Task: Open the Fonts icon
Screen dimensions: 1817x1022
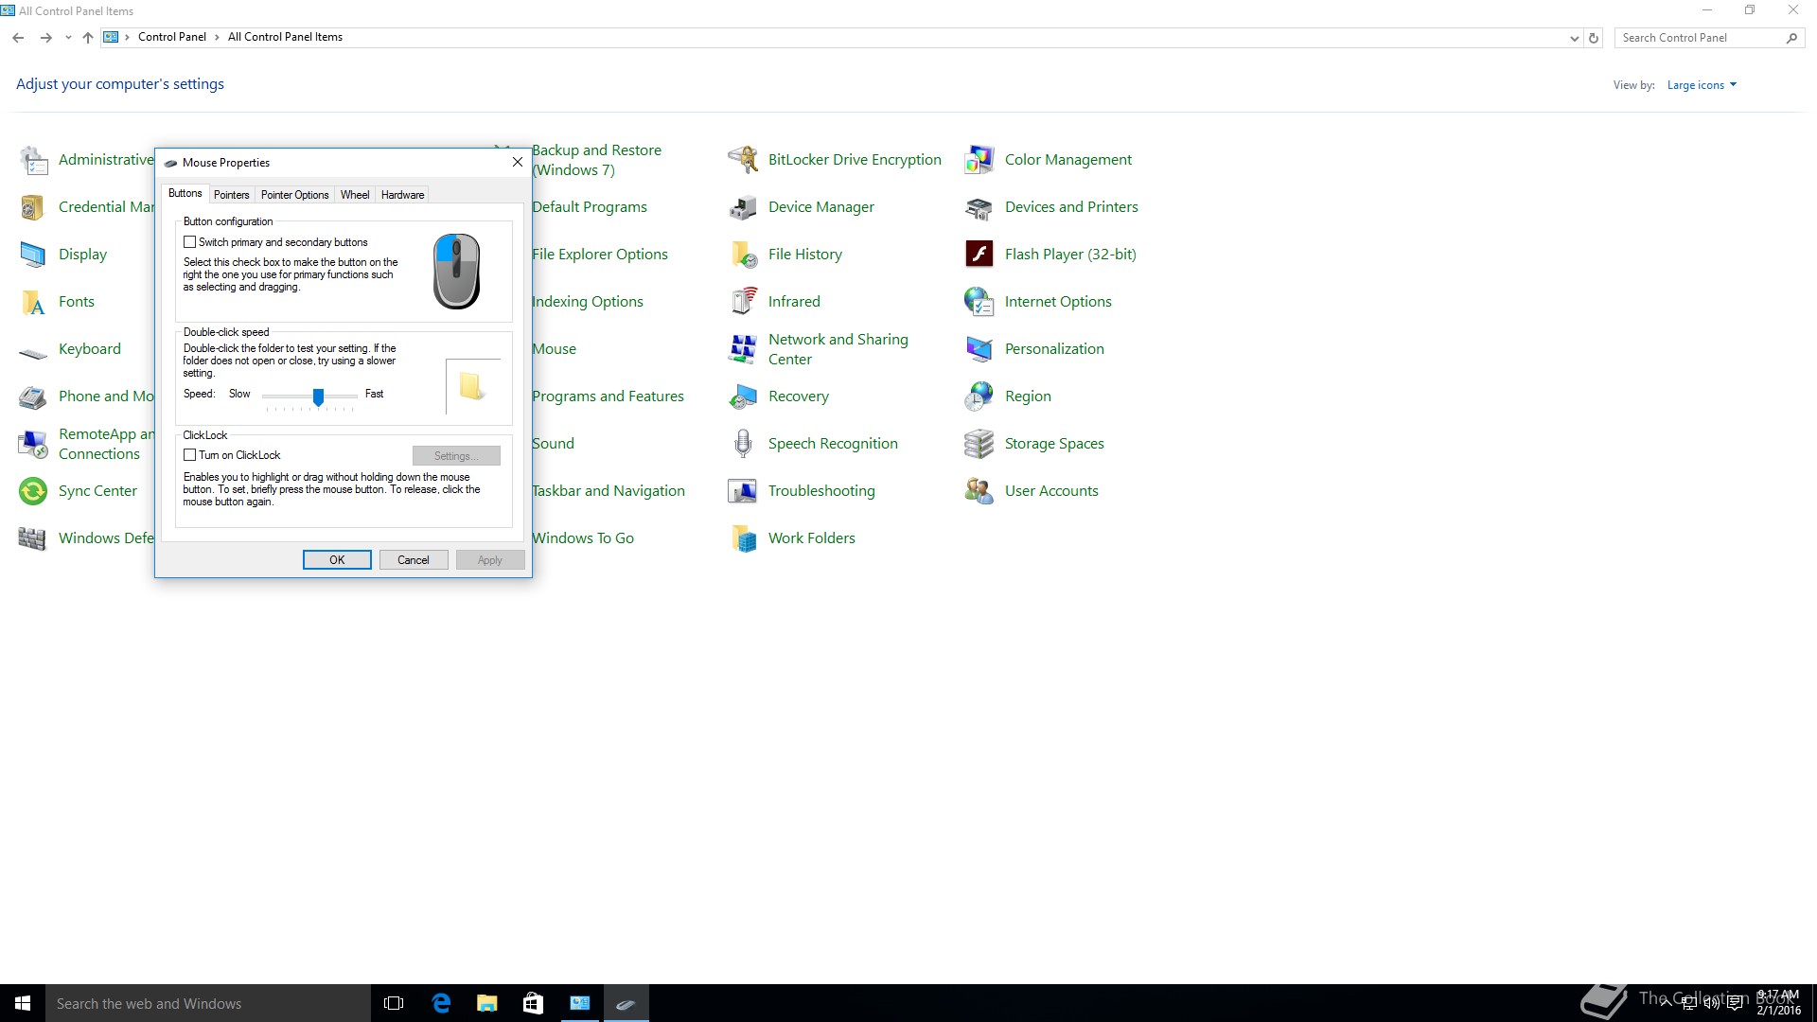Action: [x=33, y=302]
